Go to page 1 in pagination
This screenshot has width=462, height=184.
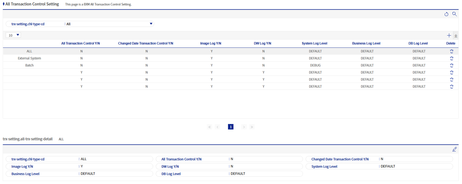231,127
